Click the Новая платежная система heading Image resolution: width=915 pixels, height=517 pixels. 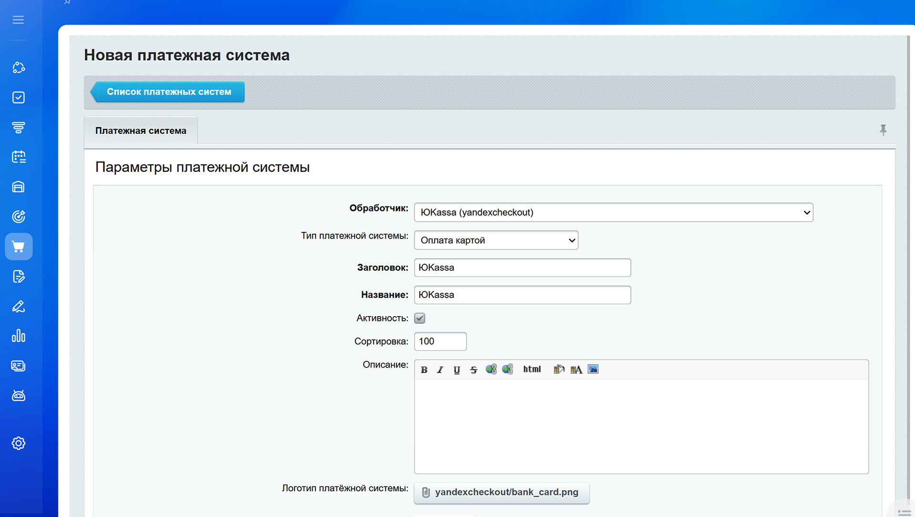(187, 55)
